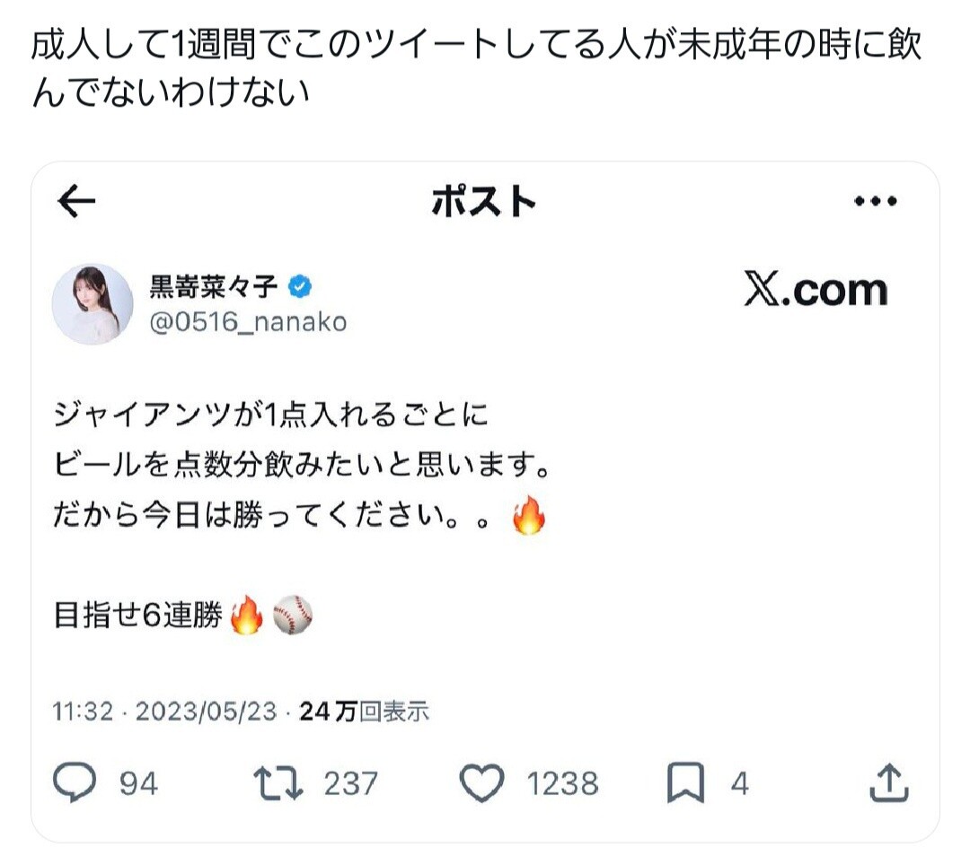
Task: Open the @0516_nanako handle link
Action: coord(248,322)
